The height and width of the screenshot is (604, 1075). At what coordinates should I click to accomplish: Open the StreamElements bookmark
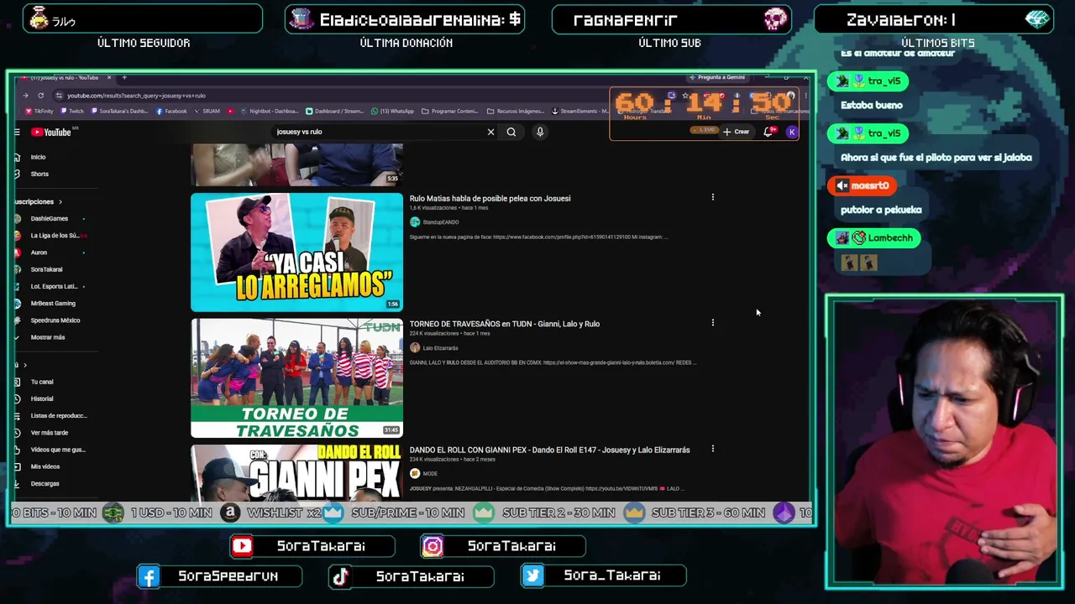tap(579, 111)
